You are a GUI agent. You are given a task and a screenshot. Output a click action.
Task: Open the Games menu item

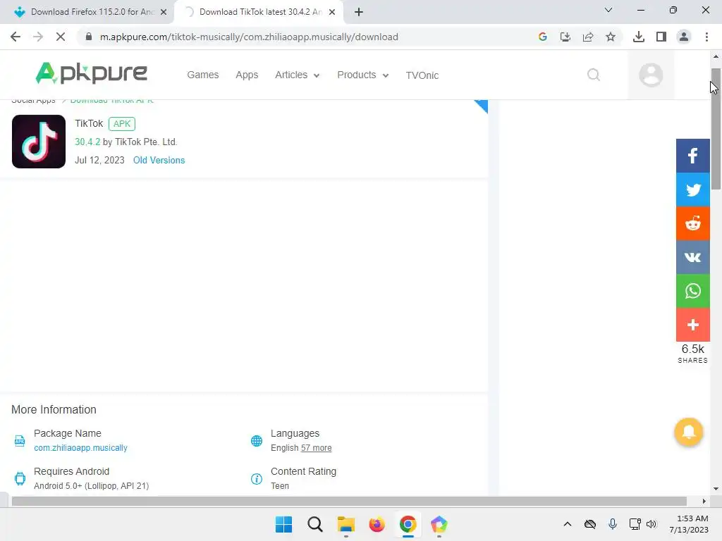(202, 75)
